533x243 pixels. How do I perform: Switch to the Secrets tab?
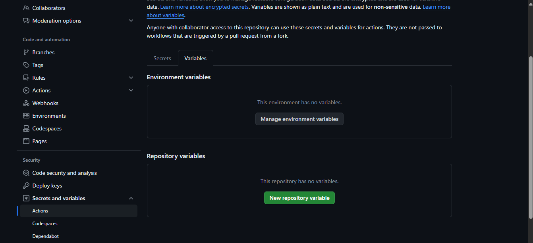click(162, 58)
